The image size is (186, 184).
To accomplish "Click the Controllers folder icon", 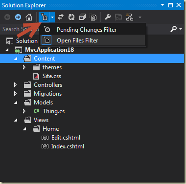I will click(x=27, y=85).
